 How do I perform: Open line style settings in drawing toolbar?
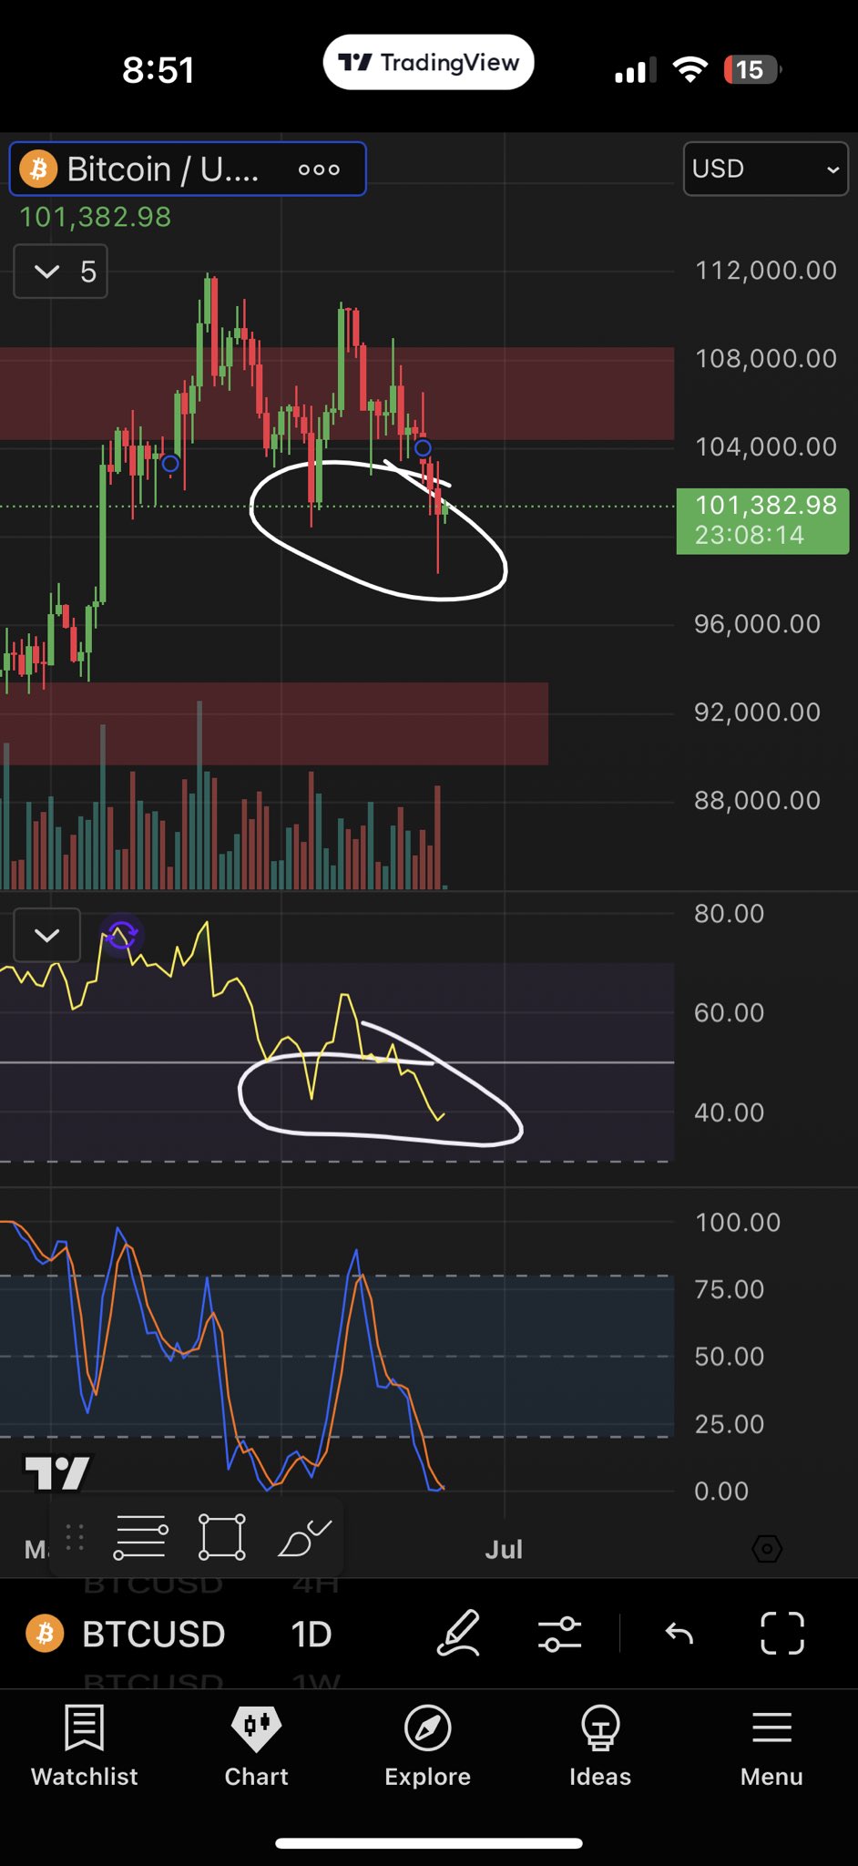[140, 1537]
